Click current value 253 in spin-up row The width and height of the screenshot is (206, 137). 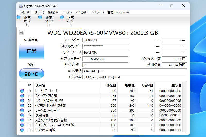(x=113, y=96)
